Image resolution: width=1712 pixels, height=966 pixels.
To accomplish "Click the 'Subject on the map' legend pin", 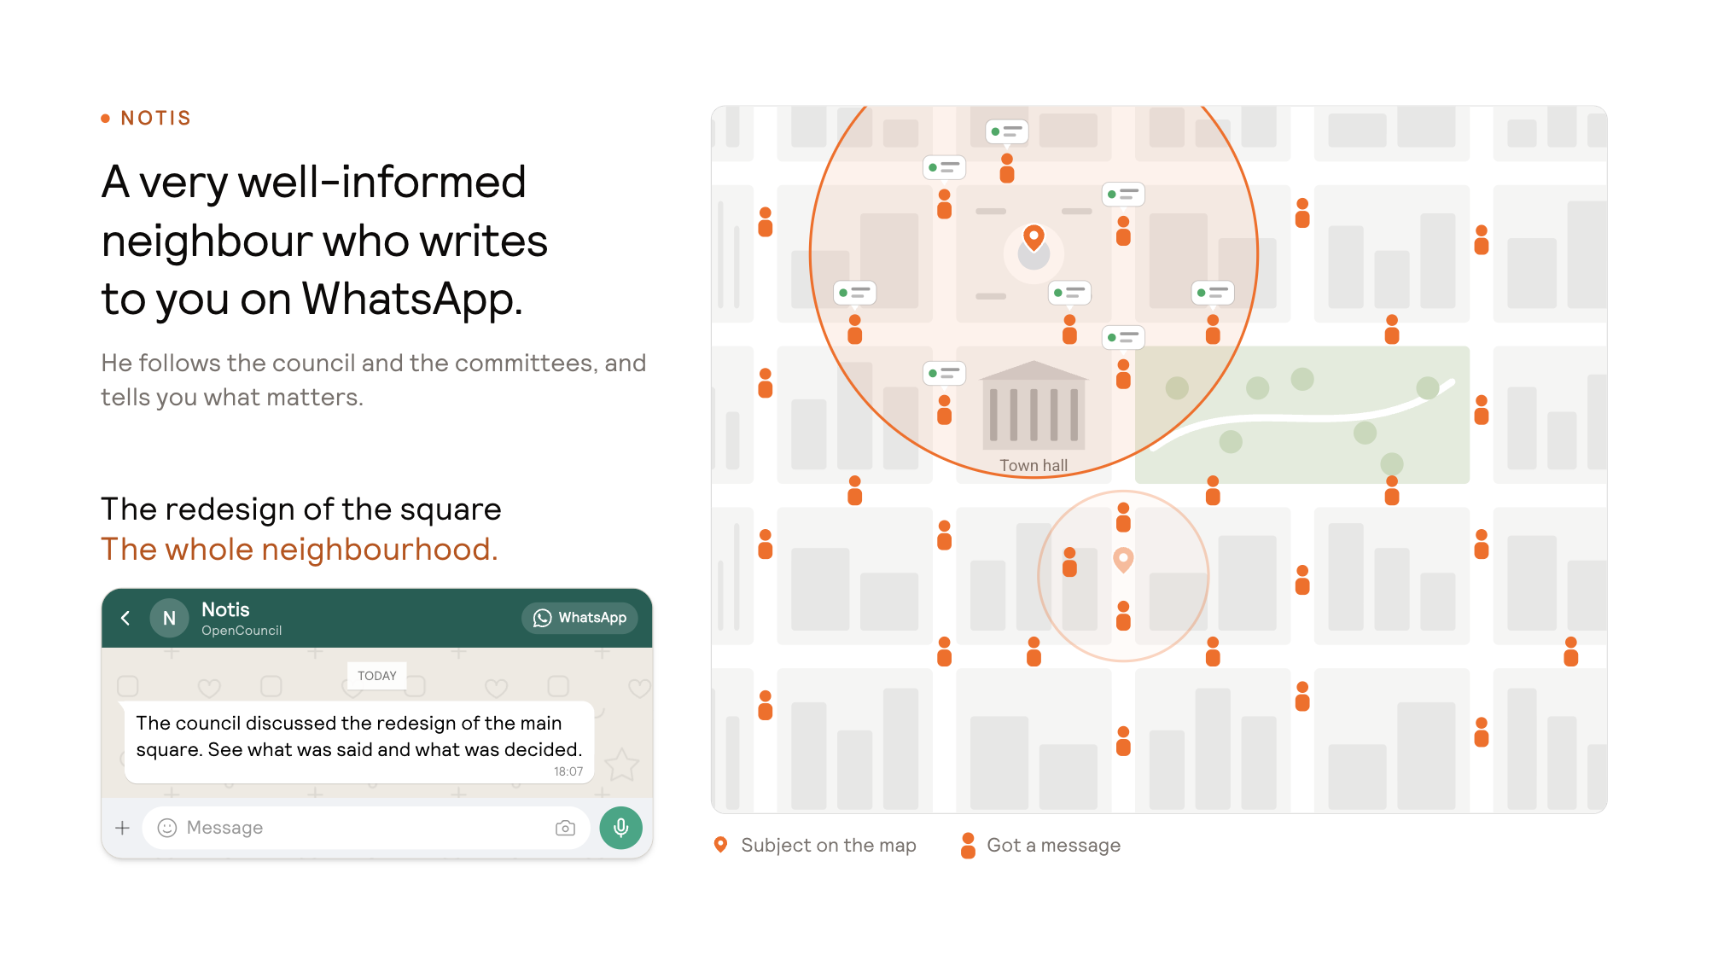I will (x=721, y=845).
